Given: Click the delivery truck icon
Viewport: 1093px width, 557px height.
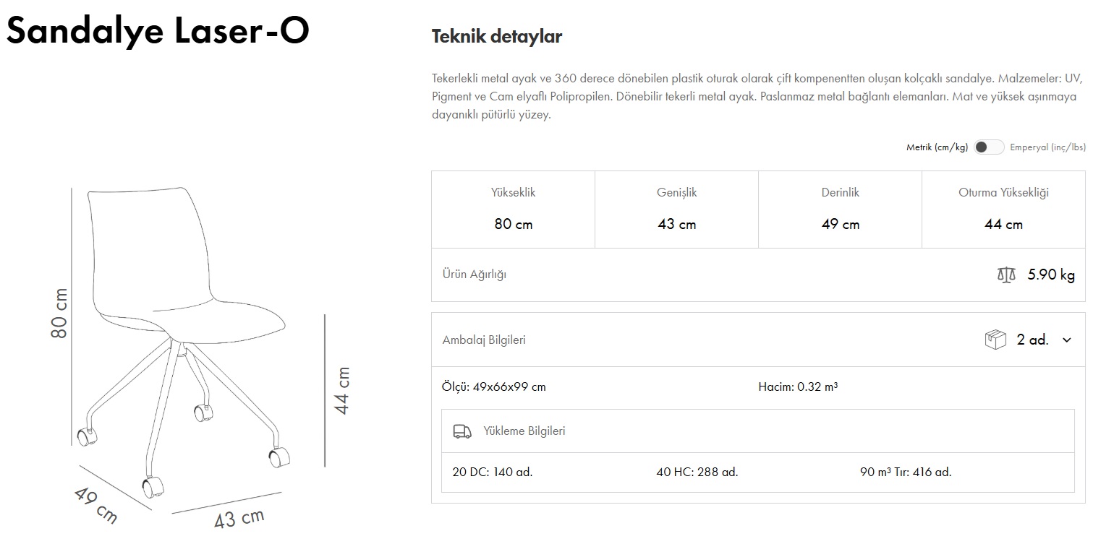Looking at the screenshot, I should (462, 431).
